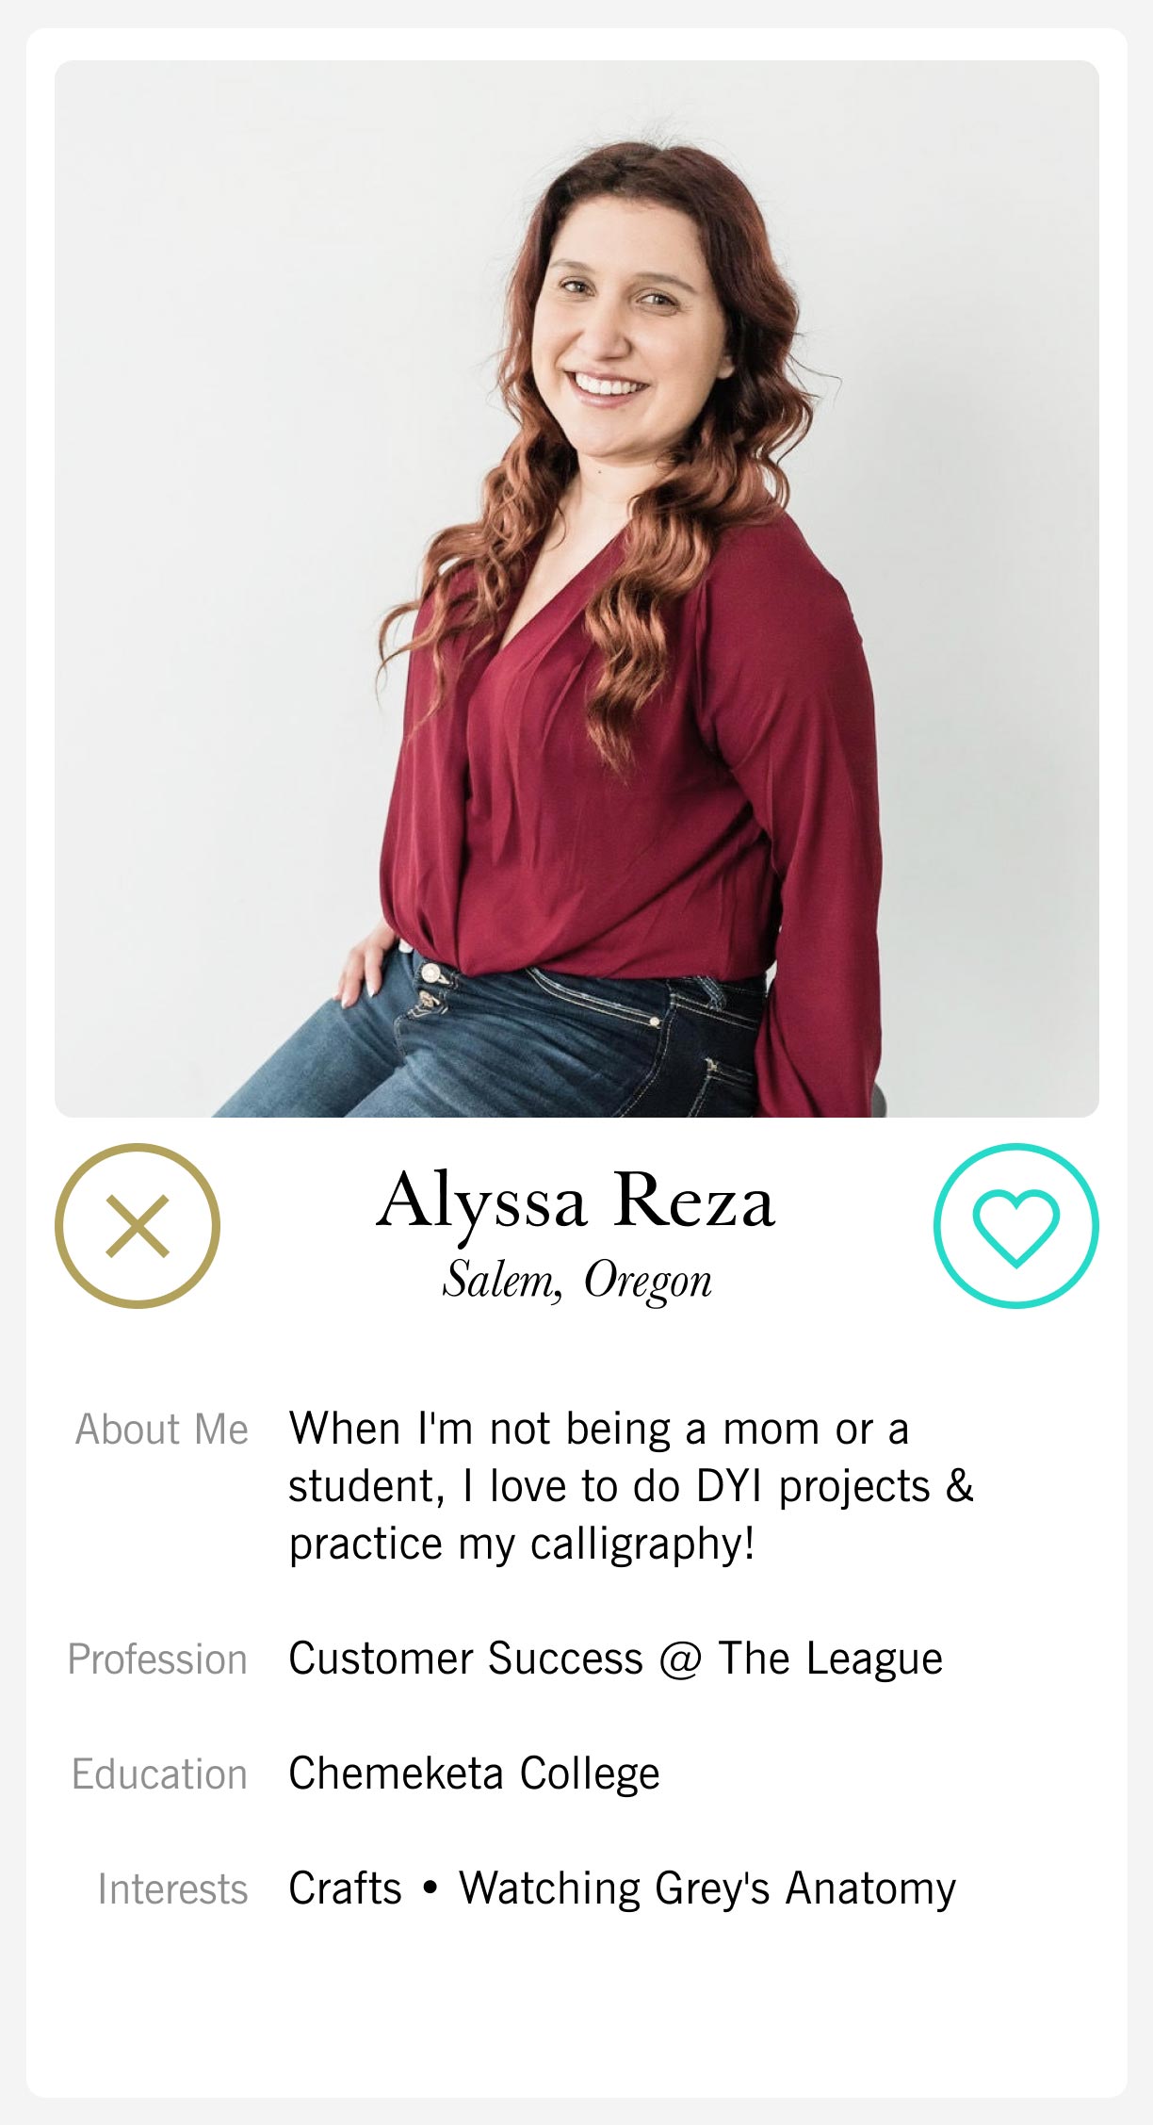
Task: Tap The League company name
Action: pos(830,1659)
